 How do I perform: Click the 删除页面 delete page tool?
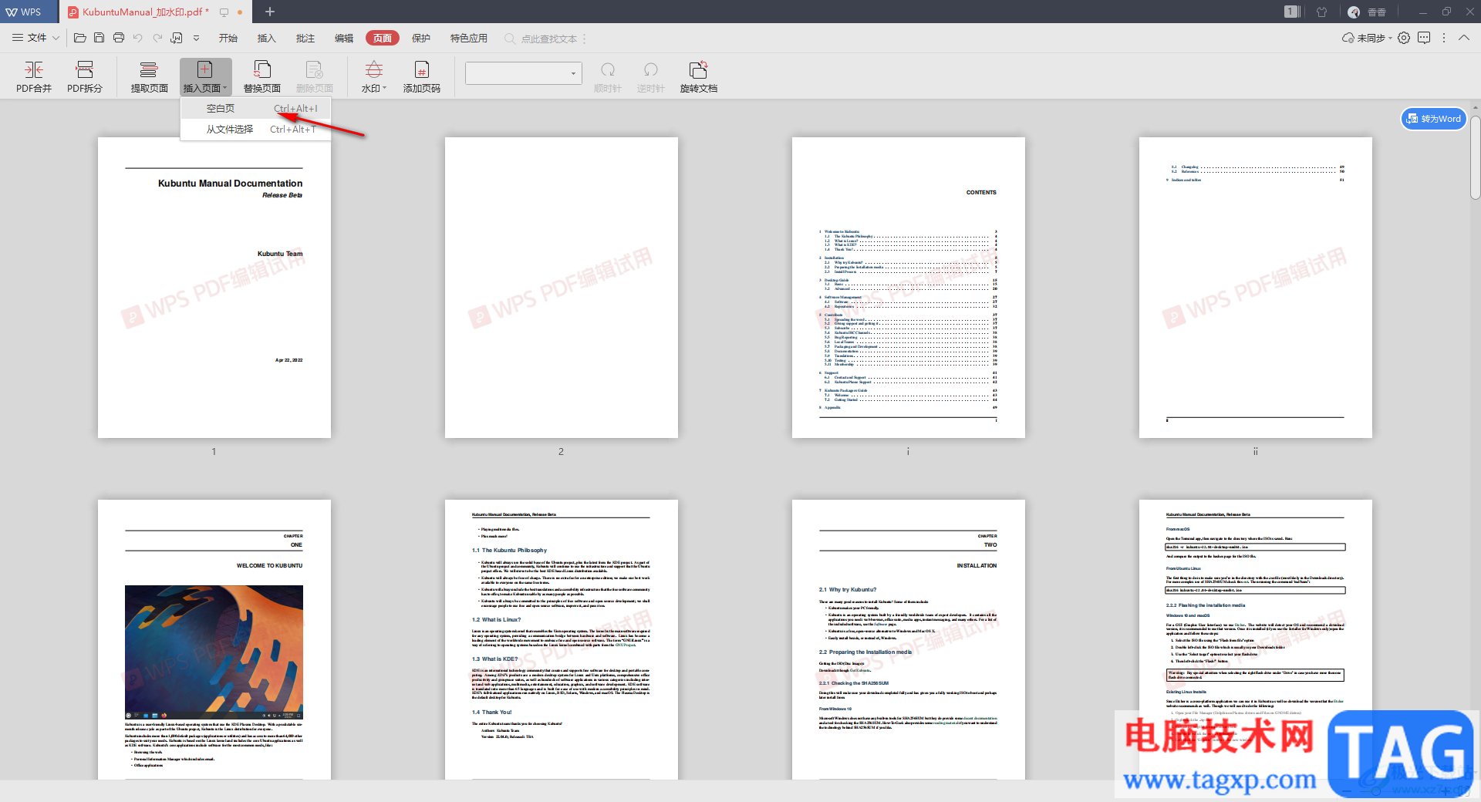point(315,77)
